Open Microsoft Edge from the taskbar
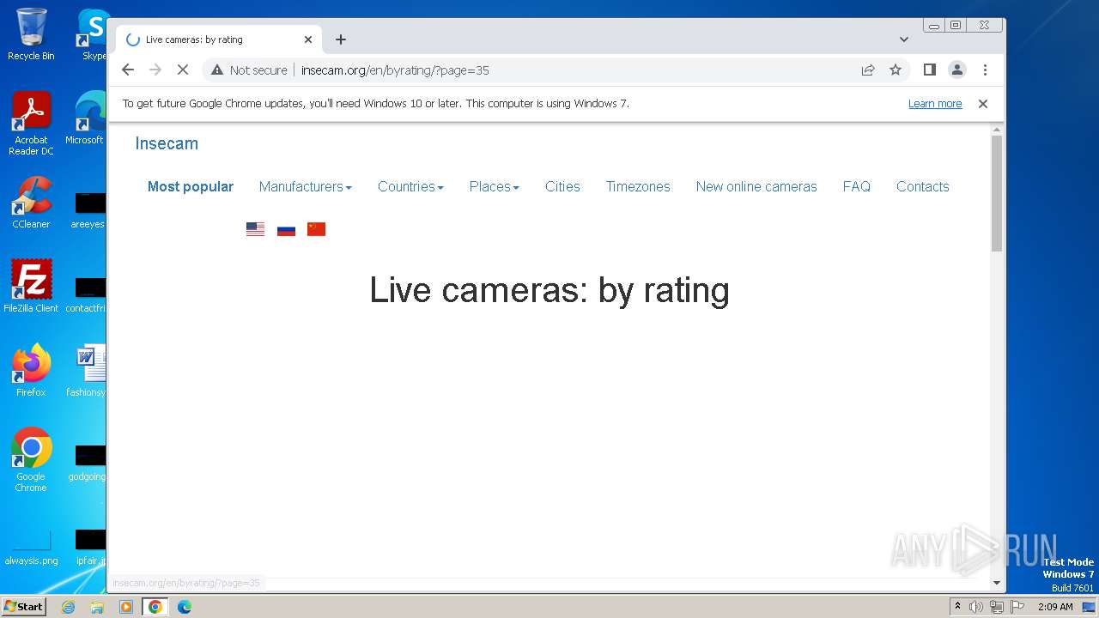1099x618 pixels. point(185,607)
